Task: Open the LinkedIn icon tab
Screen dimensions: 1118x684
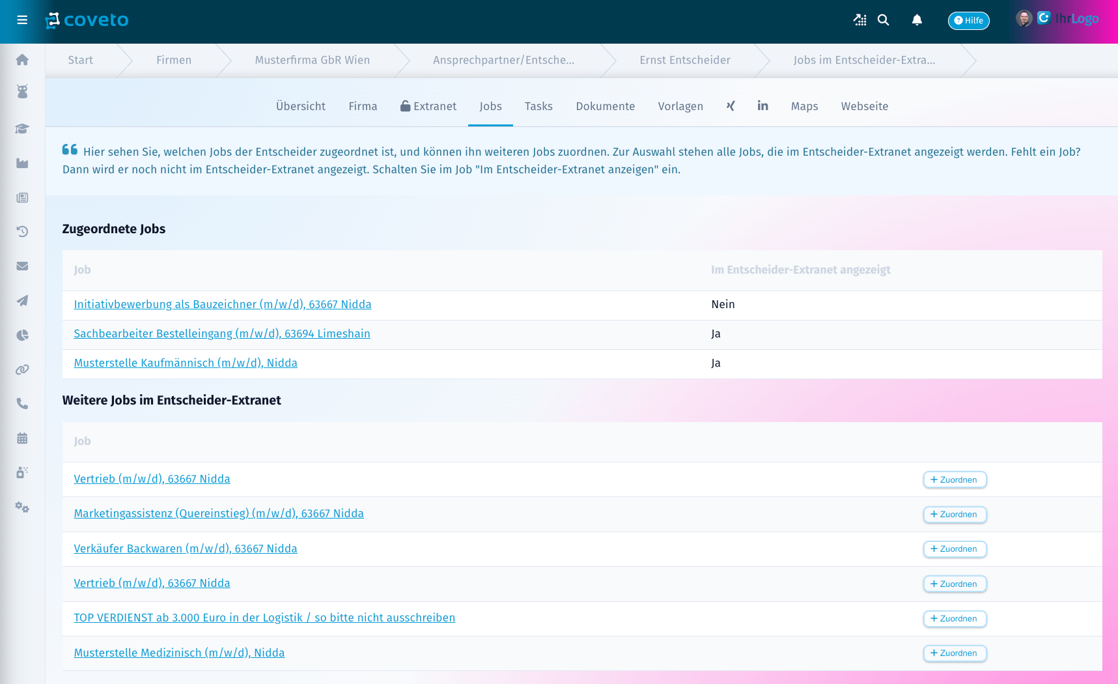Action: click(x=762, y=106)
